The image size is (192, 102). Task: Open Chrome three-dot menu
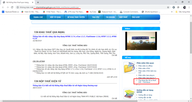tap(189, 7)
